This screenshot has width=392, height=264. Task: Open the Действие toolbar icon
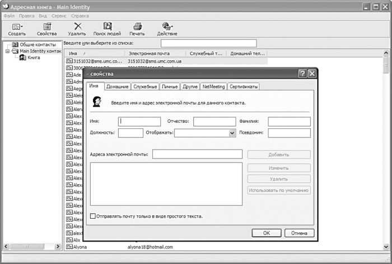tap(166, 26)
